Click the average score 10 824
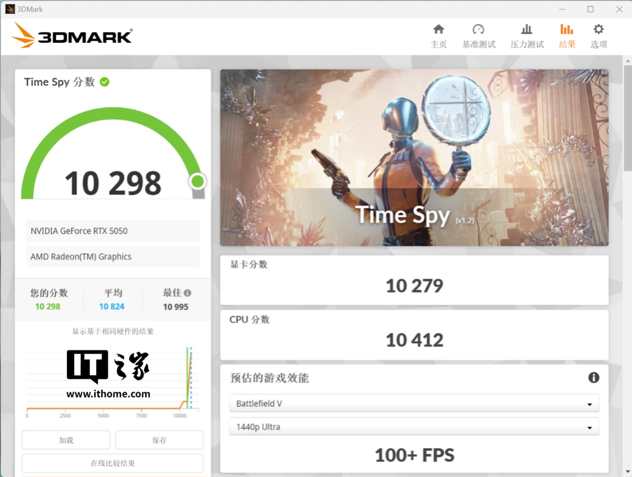This screenshot has width=632, height=477. coord(112,307)
